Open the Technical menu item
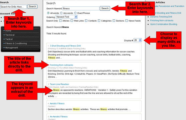186x120 pixels. click(x=10, y=35)
